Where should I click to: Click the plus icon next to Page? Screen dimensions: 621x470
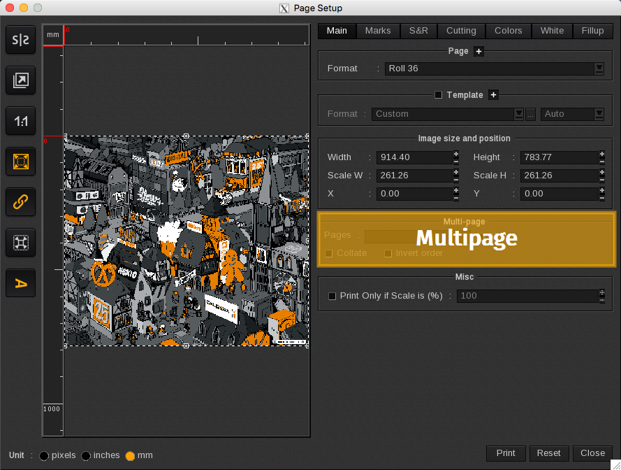(x=478, y=51)
